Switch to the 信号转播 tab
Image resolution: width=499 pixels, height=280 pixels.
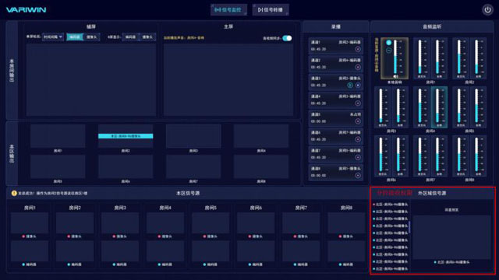271,10
